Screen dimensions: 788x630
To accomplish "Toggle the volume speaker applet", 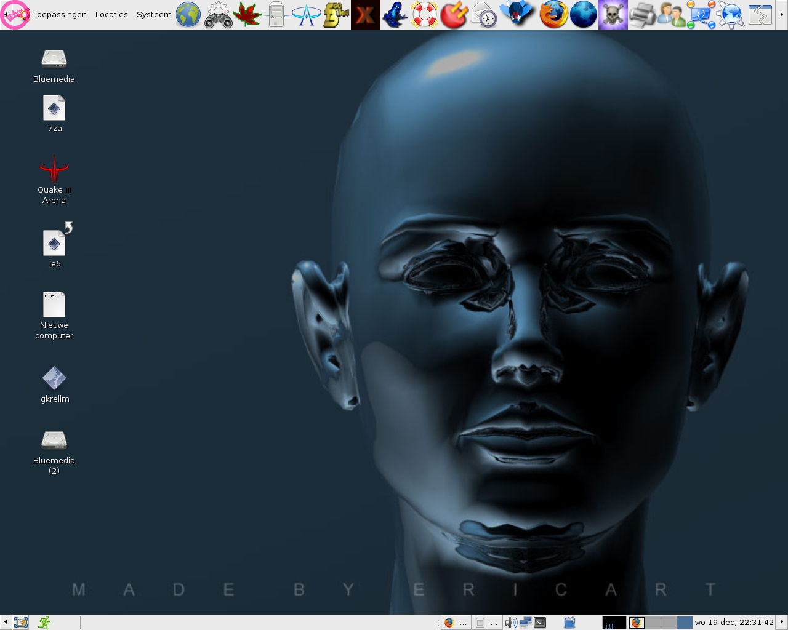I will click(510, 623).
